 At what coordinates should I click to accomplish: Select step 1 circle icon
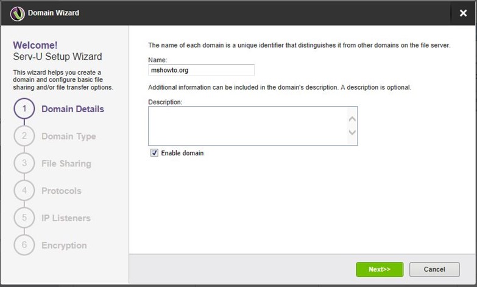24,108
